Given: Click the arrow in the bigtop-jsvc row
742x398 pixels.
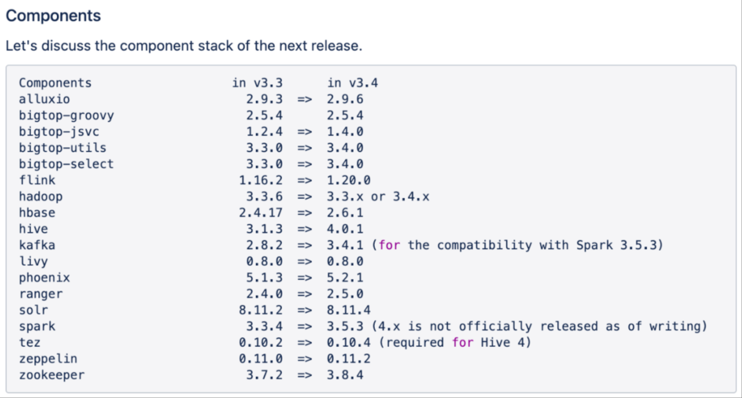Looking at the screenshot, I should click(304, 132).
